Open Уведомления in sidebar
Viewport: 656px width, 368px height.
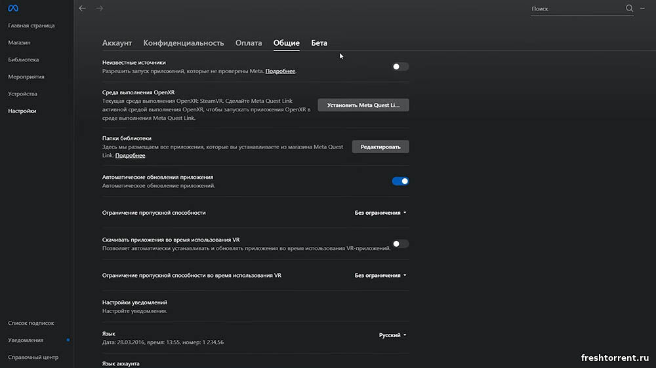26,340
